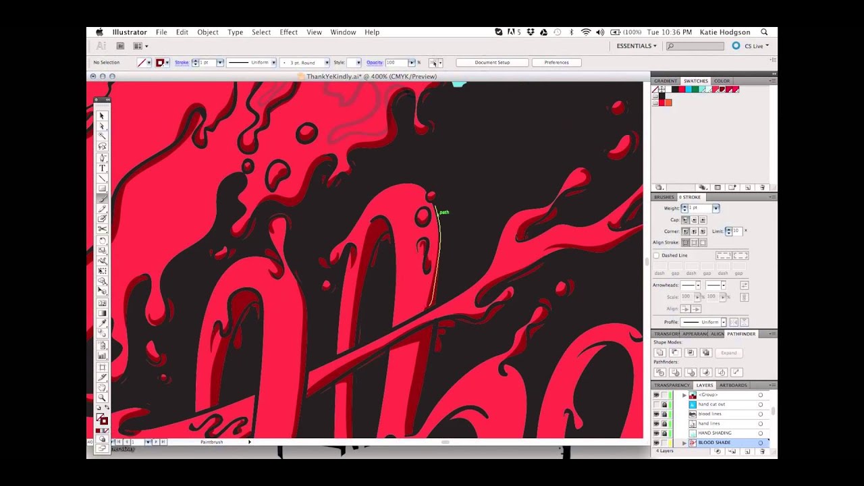The image size is (864, 486).
Task: Switch to the BRUSHES tab
Action: click(x=664, y=197)
